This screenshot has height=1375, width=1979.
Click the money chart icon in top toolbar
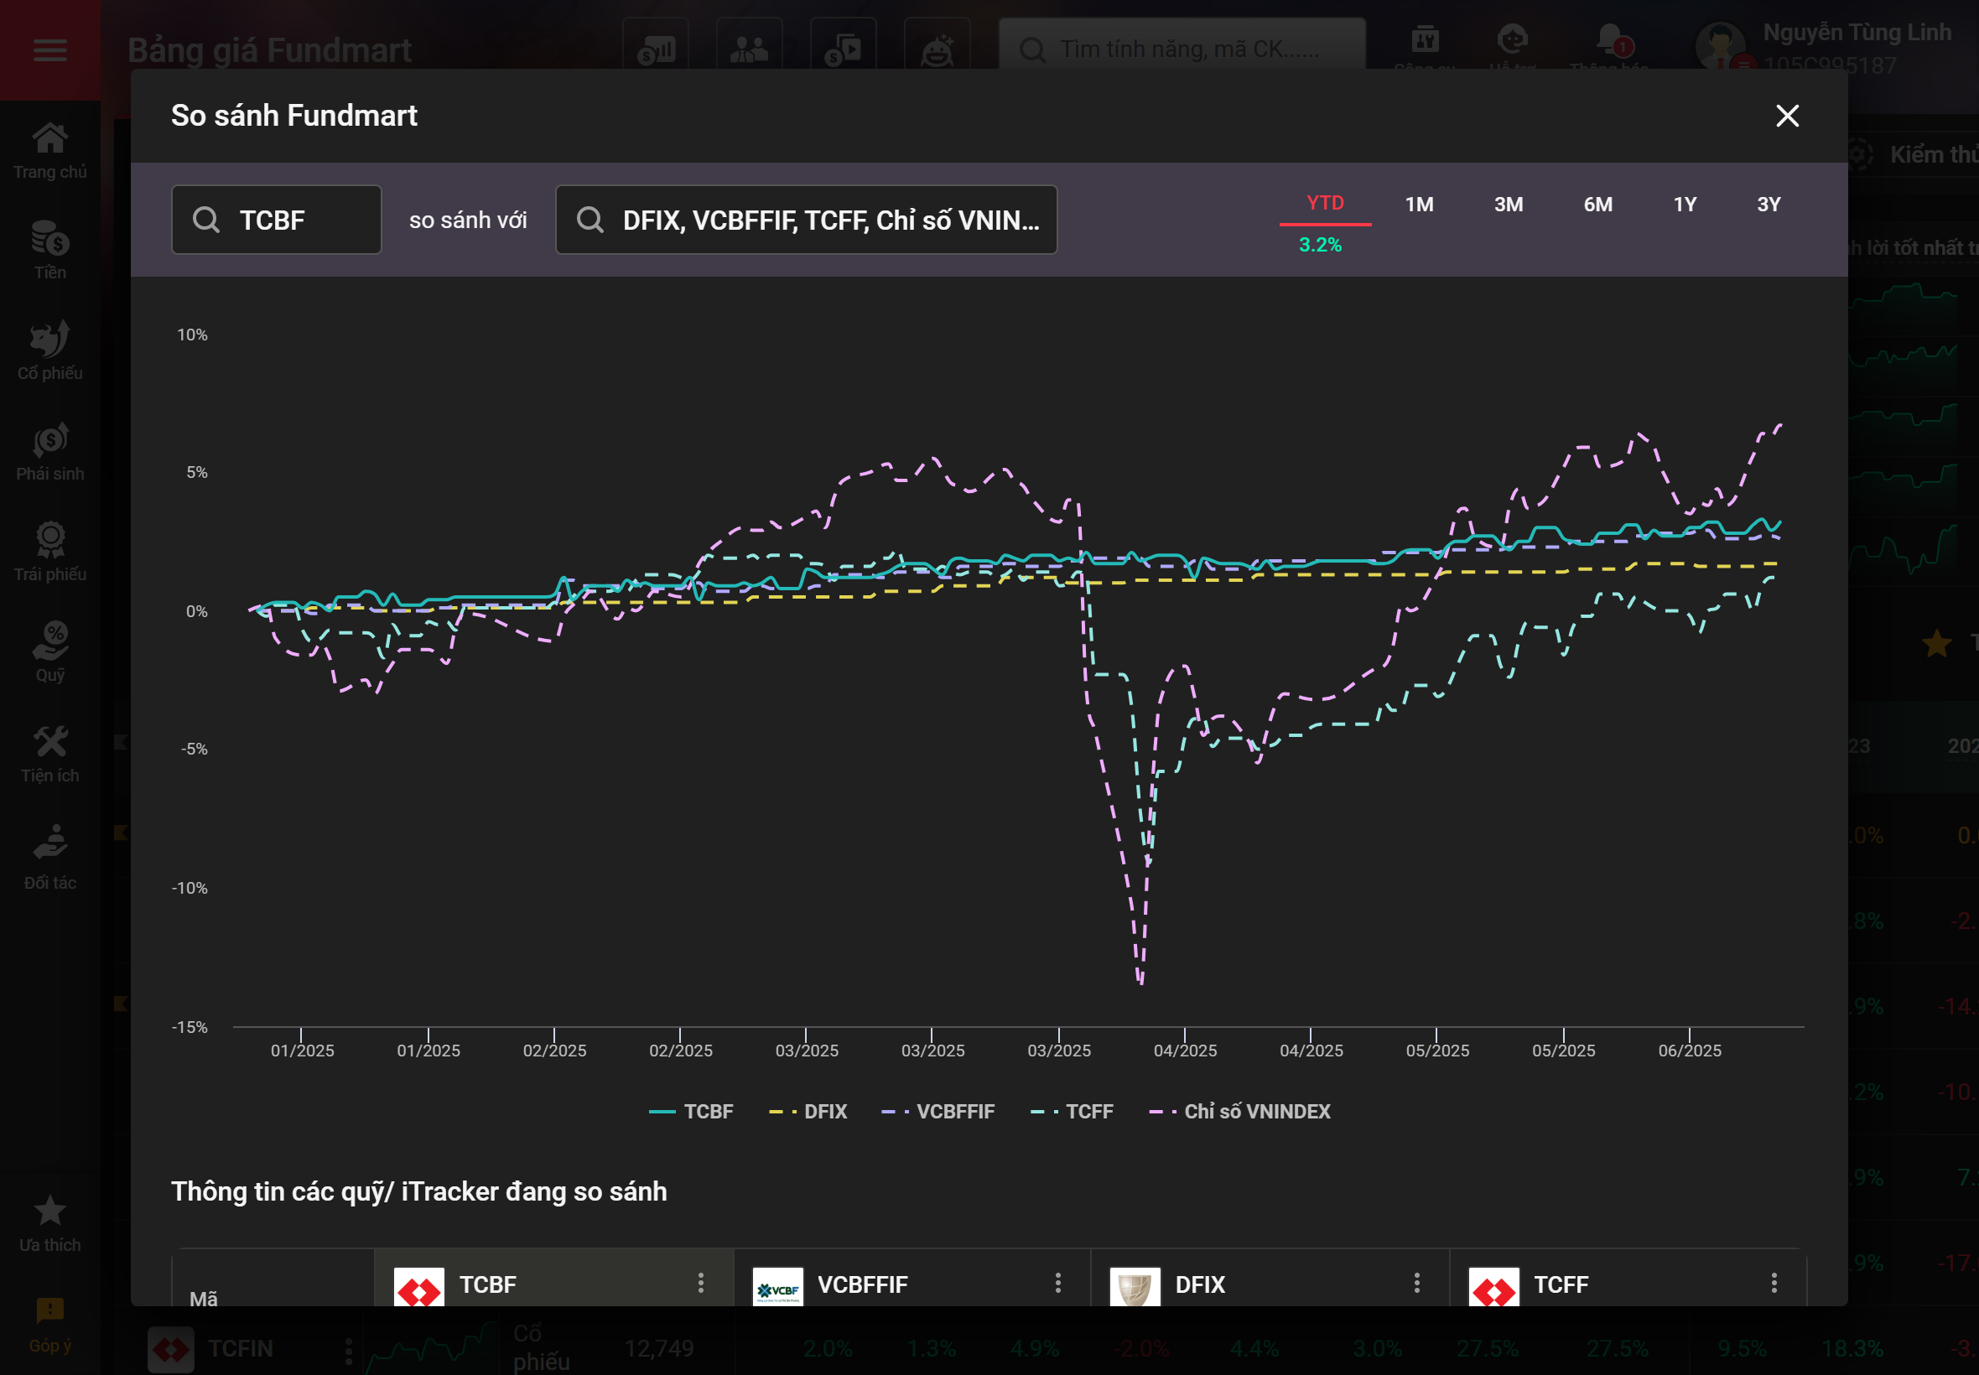[x=656, y=49]
